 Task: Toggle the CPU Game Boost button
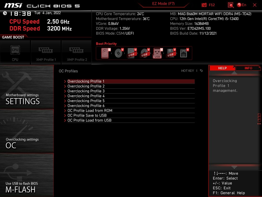click(15, 52)
